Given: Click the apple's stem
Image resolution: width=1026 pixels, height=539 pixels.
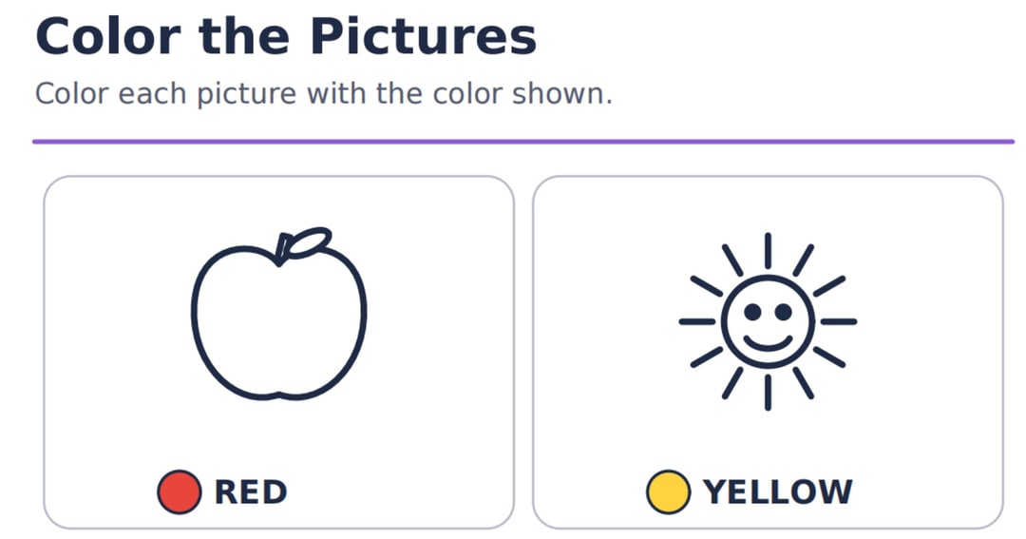Looking at the screenshot, I should coord(283,249).
